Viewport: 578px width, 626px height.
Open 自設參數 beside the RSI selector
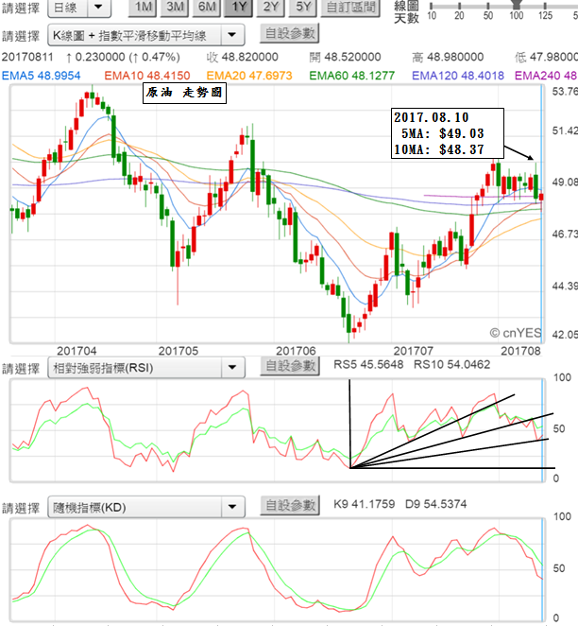[x=290, y=366]
